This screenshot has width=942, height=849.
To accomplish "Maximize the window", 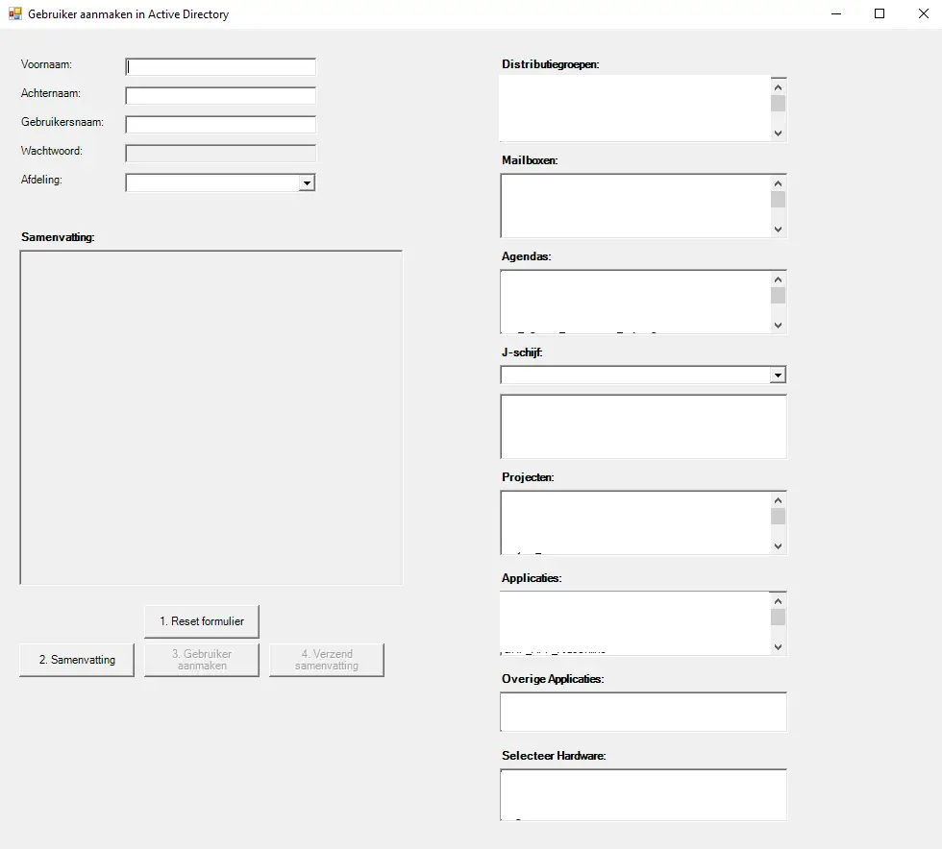I will (879, 14).
